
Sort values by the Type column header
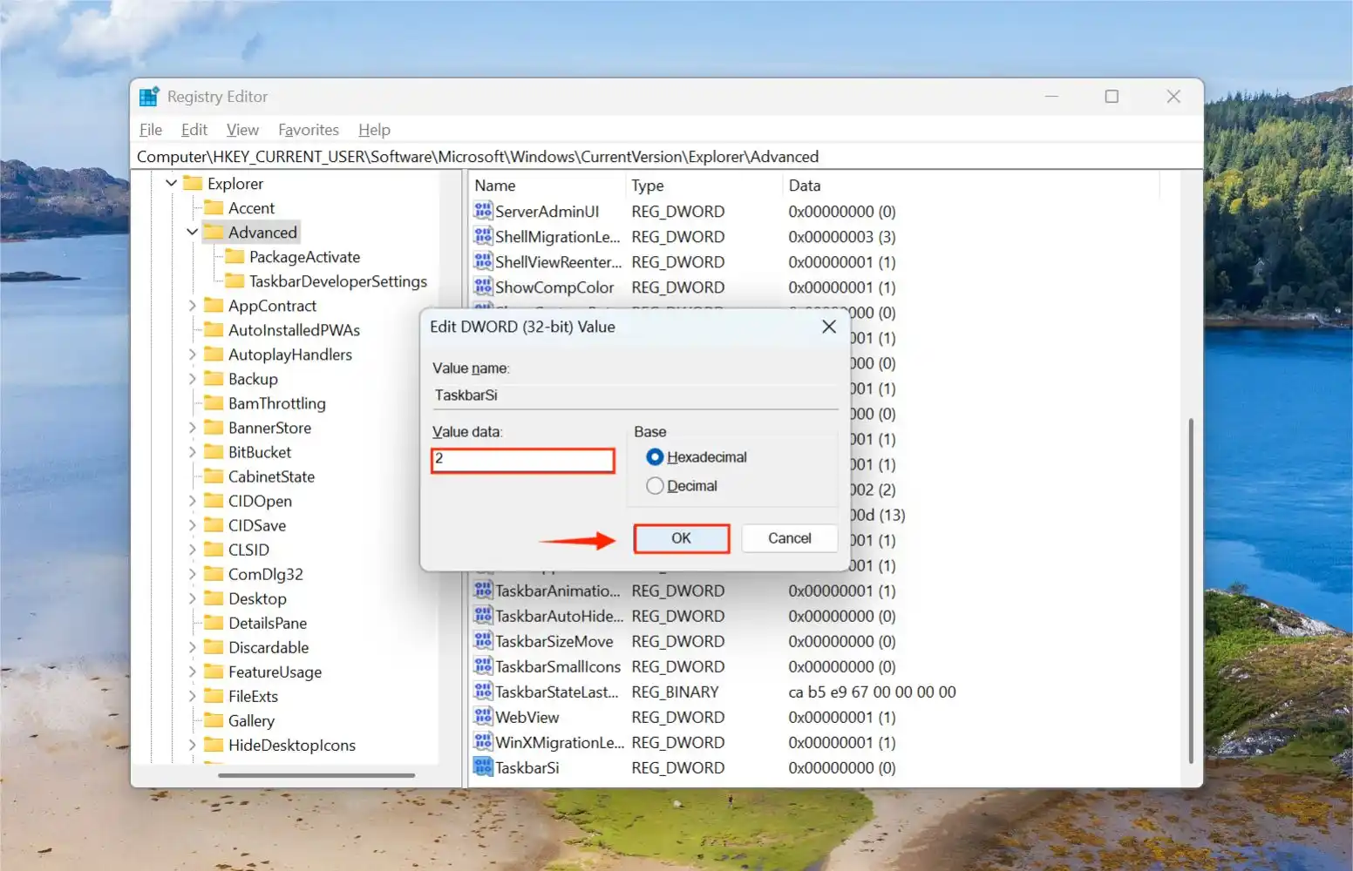click(704, 185)
